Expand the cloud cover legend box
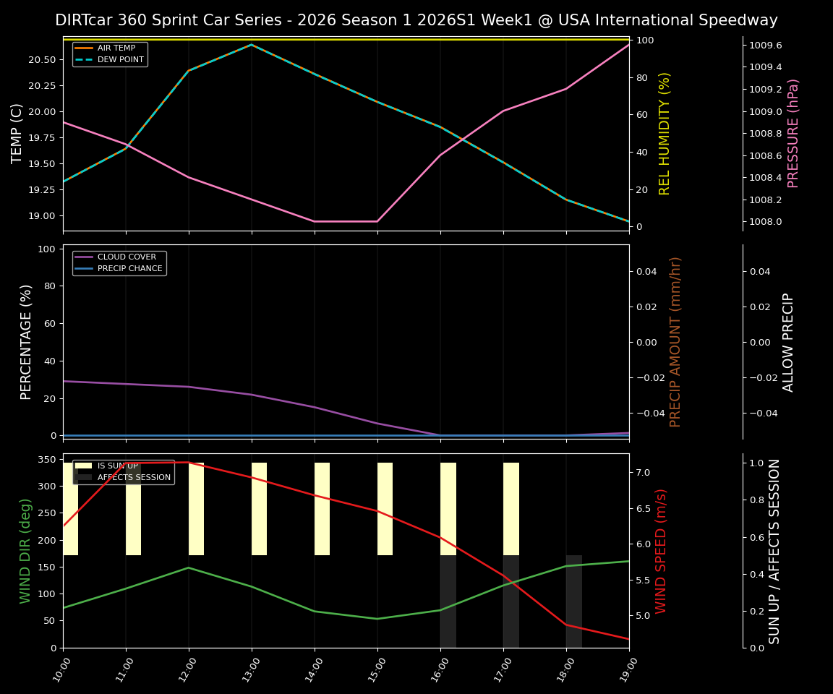This screenshot has width=833, height=694. (119, 262)
